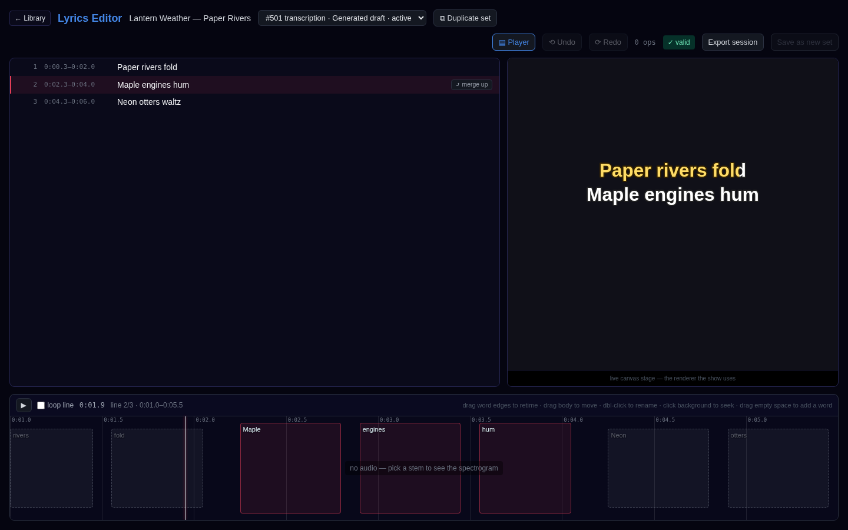The height and width of the screenshot is (530, 848).
Task: Select the 'rivers' word block
Action: point(51,468)
